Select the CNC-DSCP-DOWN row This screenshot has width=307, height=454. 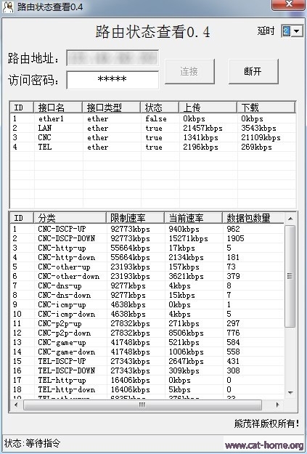pos(147,238)
